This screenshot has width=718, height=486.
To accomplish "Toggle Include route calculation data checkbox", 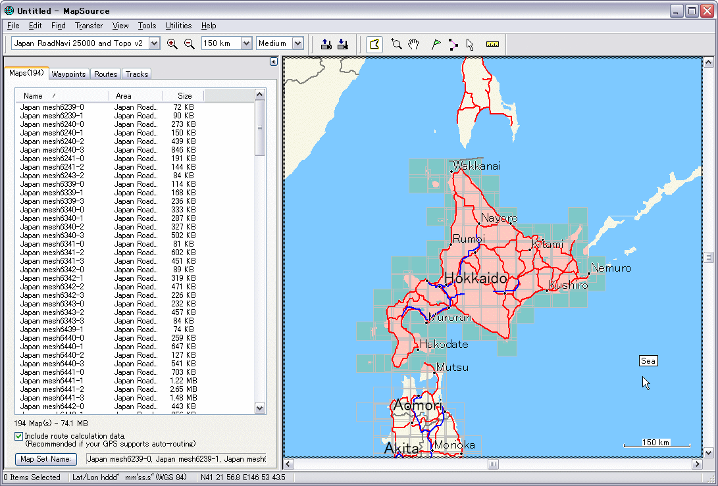I will pos(19,436).
